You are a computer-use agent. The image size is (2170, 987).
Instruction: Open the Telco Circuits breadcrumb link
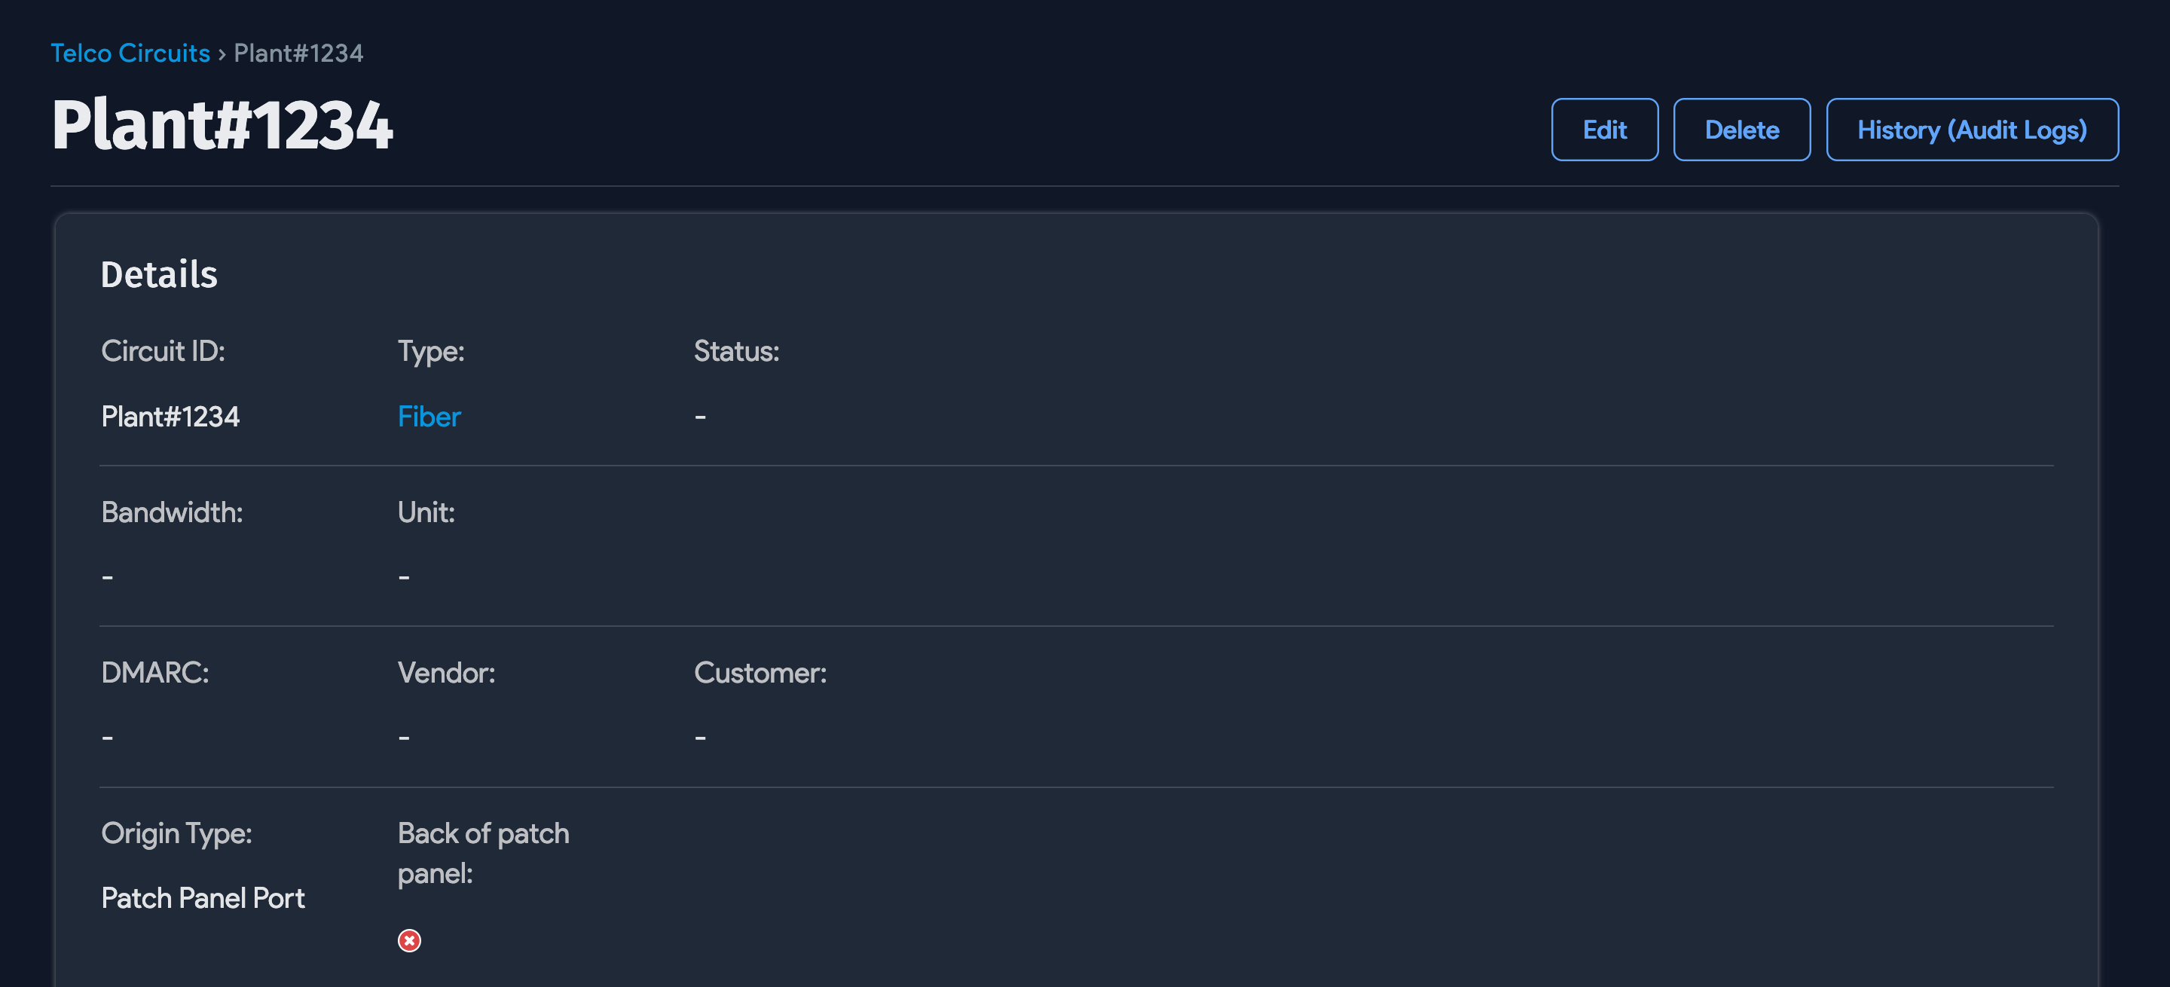130,53
